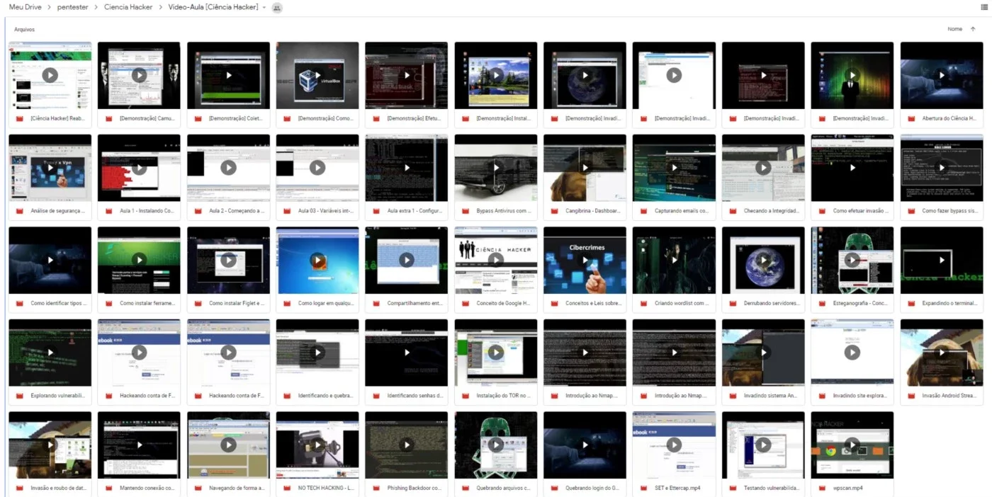Click Video-Aula [Ciência Hacker] breadcrumb title
Image resolution: width=992 pixels, height=497 pixels.
tap(213, 7)
